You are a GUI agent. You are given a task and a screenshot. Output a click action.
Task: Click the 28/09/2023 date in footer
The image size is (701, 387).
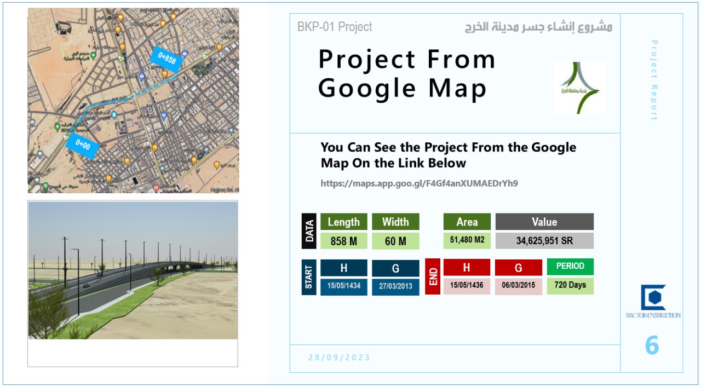339,357
